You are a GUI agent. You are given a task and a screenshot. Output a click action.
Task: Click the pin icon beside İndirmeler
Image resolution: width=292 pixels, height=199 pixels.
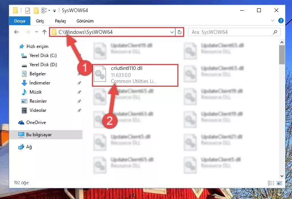(x=79, y=83)
